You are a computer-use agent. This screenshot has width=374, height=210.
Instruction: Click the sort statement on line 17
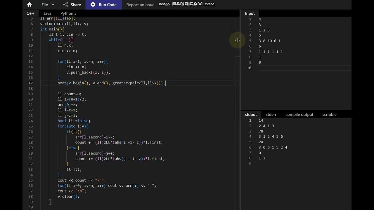[x=112, y=83]
